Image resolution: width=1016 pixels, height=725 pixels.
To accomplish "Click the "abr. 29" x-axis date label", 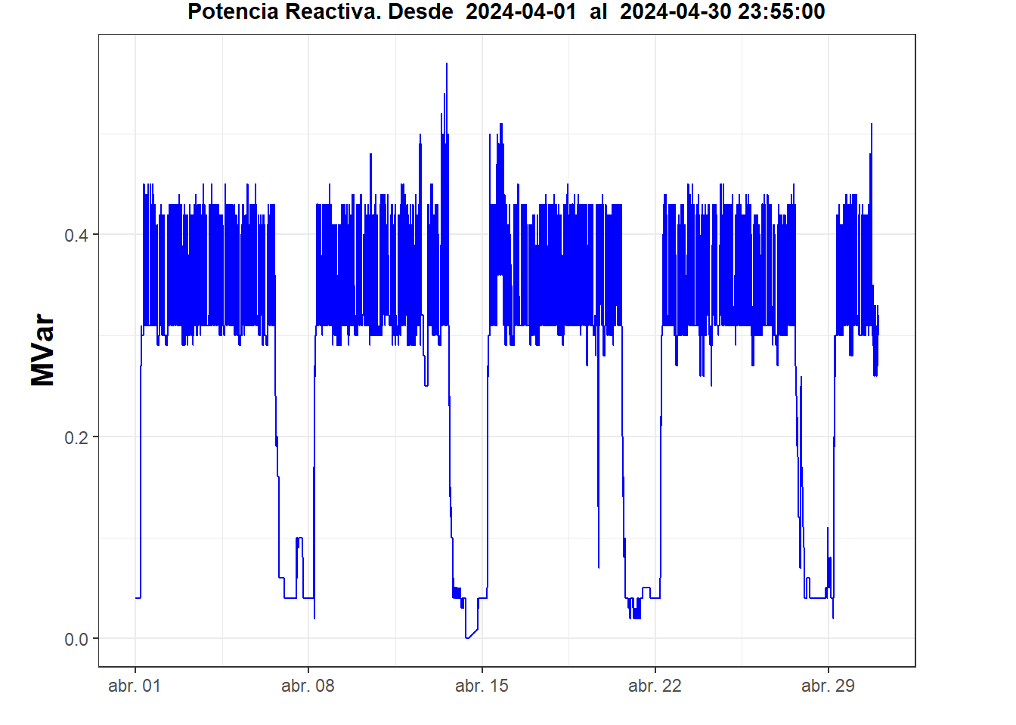I will 828,686.
